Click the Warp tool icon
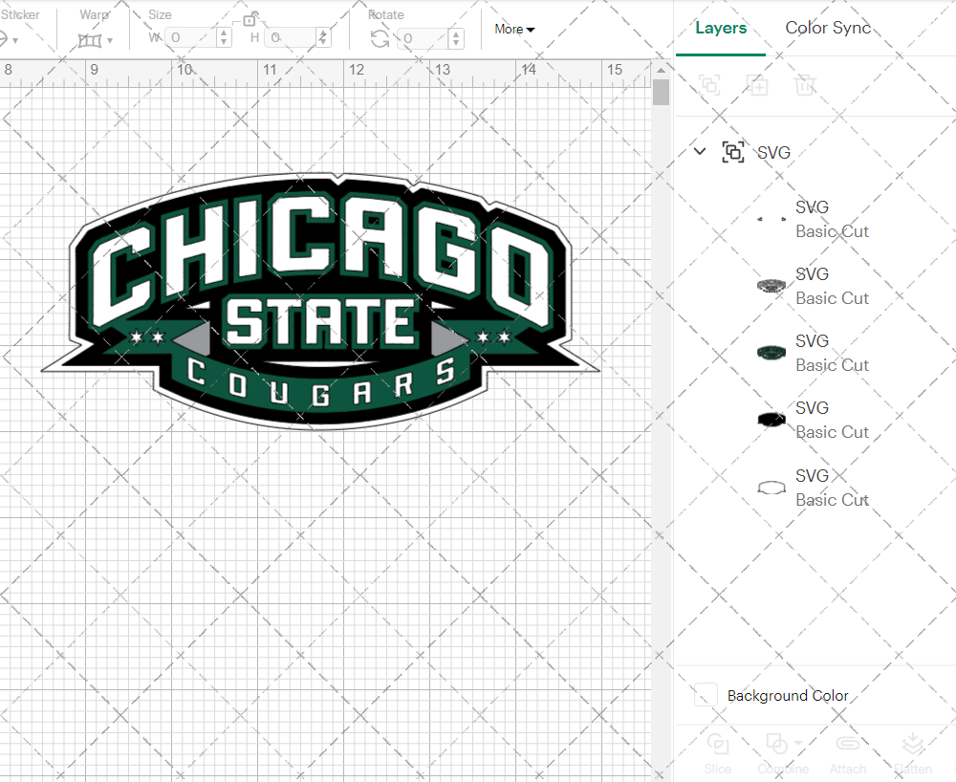 [x=89, y=39]
